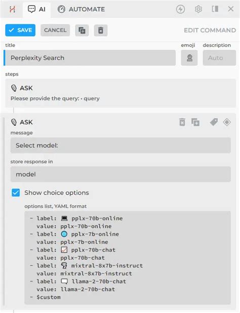Duplicate the second ASK step

pyautogui.click(x=195, y=122)
